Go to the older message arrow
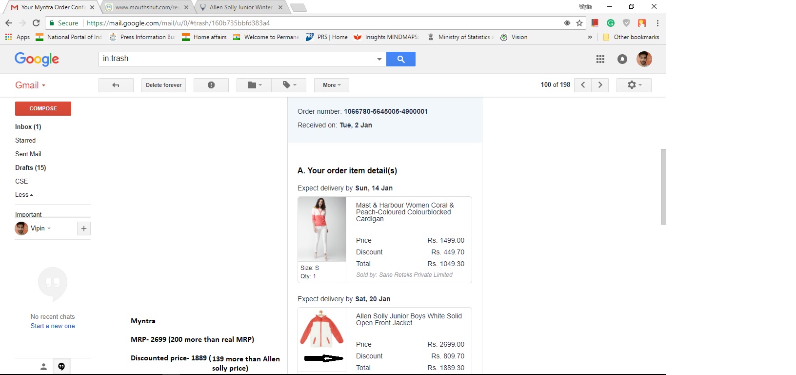The image size is (796, 375). pyautogui.click(x=600, y=85)
